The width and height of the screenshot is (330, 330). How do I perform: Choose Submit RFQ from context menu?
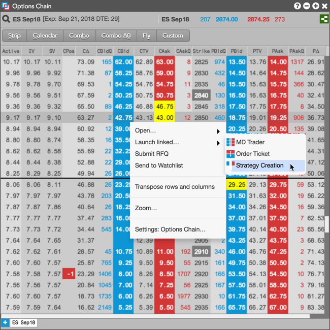[x=178, y=154]
